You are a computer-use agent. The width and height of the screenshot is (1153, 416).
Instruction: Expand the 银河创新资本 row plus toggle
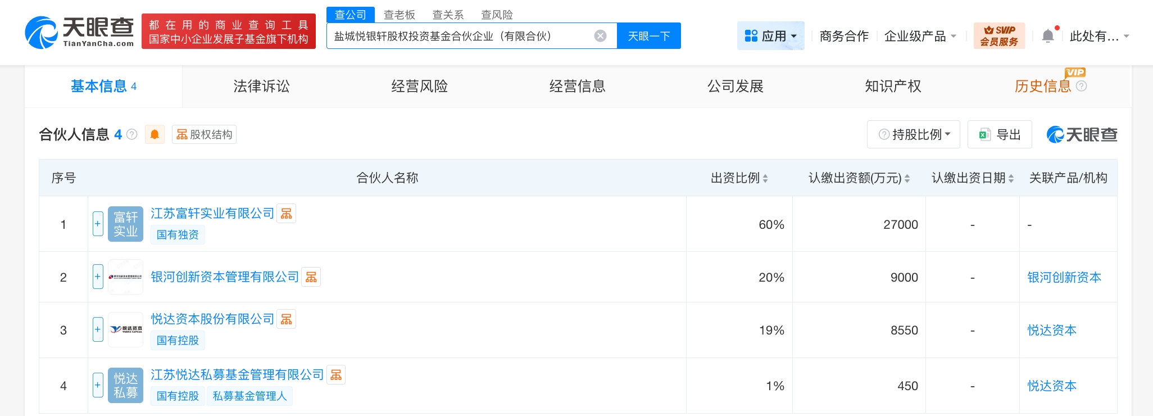[x=98, y=277]
